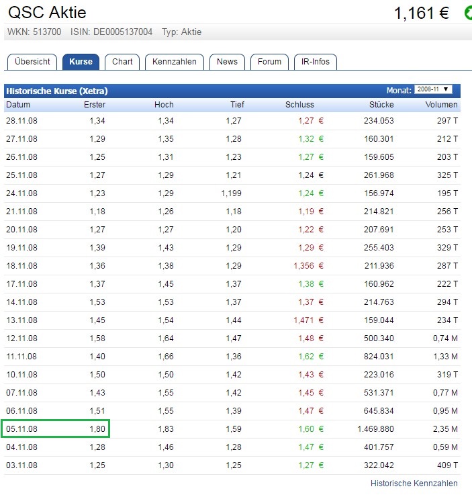Click the Stücke value 645.834
Viewport: 472px width, 501px height.
(x=379, y=411)
